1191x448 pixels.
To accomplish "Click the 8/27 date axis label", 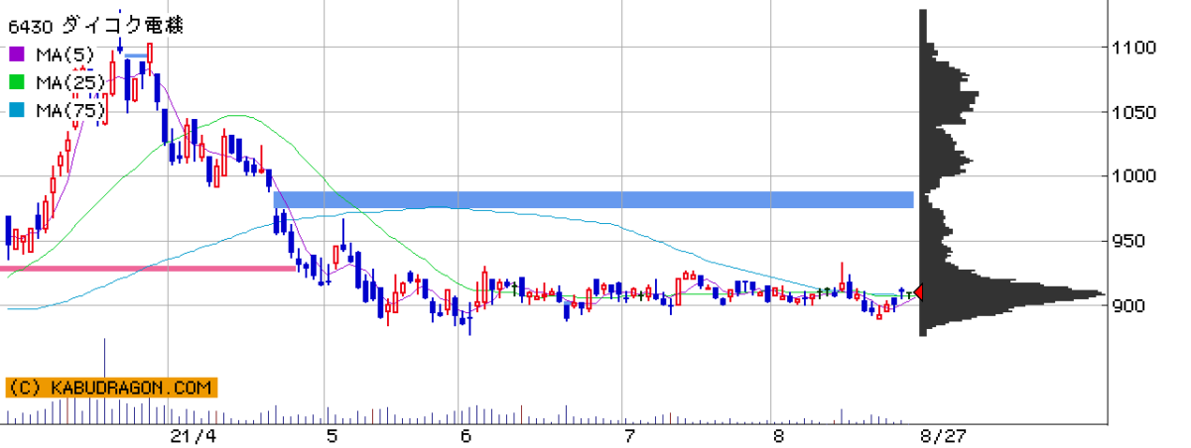I will coord(942,435).
